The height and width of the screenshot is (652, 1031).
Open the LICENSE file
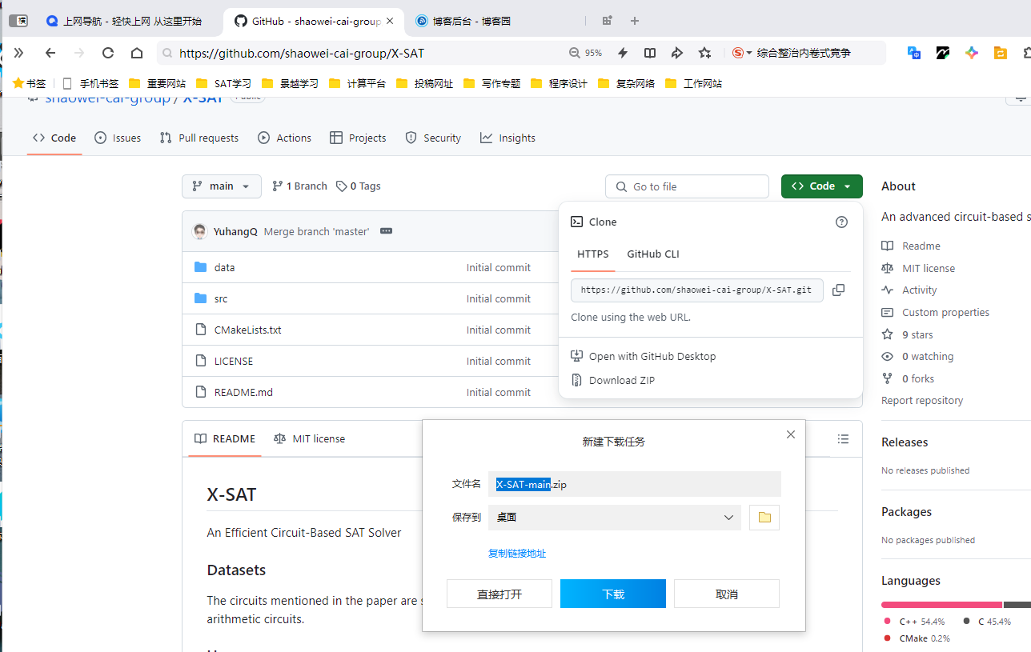[x=234, y=361]
